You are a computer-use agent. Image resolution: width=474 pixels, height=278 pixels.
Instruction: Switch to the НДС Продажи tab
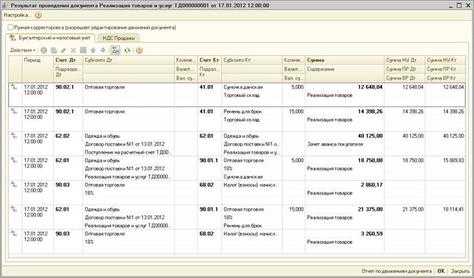tap(118, 38)
